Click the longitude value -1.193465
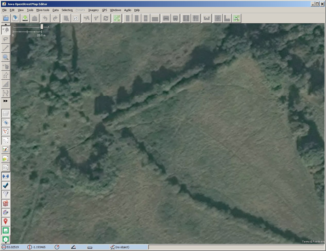 [39, 247]
